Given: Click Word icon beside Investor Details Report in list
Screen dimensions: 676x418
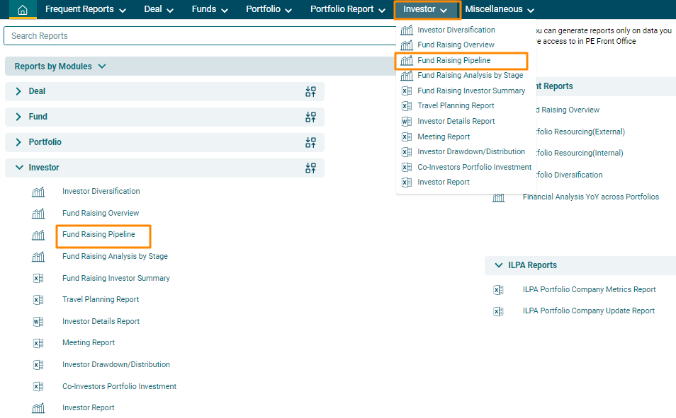Looking at the screenshot, I should click(38, 322).
